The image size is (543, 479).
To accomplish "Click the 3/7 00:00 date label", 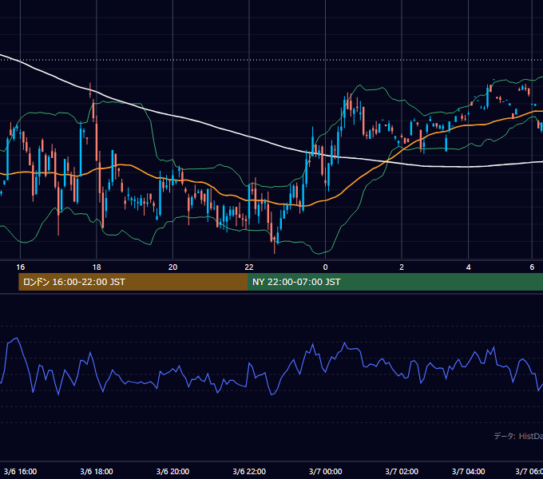I will [326, 471].
